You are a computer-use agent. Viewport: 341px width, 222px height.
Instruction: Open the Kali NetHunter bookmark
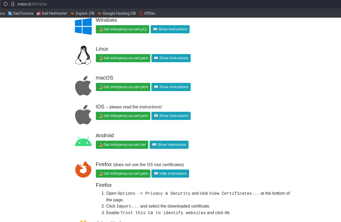pos(52,13)
